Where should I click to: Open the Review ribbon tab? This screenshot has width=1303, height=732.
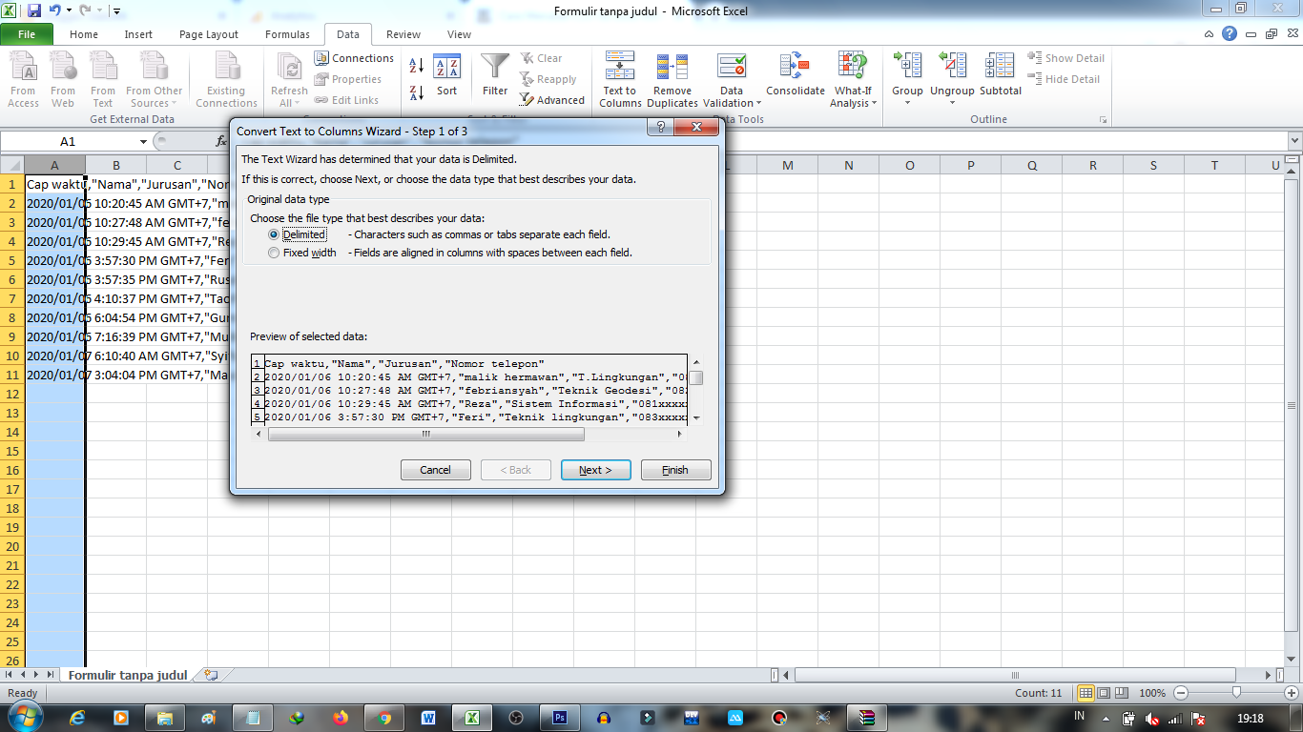(x=403, y=34)
